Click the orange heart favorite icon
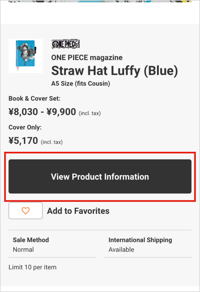Image resolution: width=200 pixels, height=292 pixels. pos(25,211)
